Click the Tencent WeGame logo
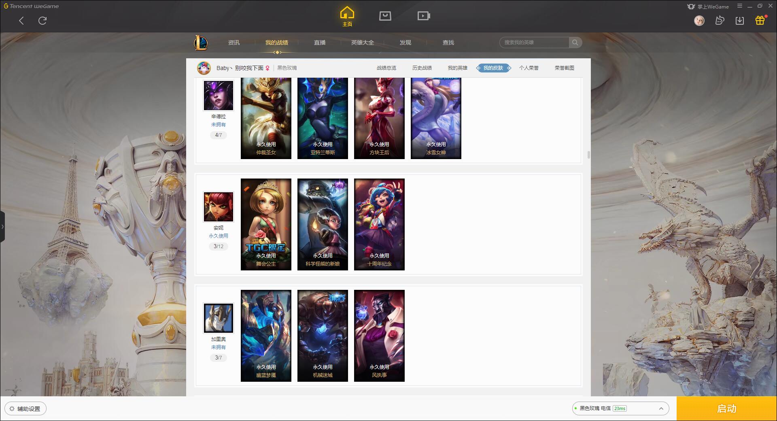This screenshot has height=421, width=777. [x=31, y=6]
